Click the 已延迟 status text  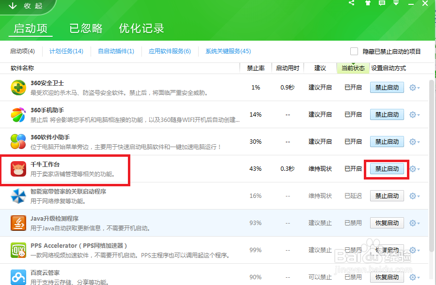coord(353,196)
